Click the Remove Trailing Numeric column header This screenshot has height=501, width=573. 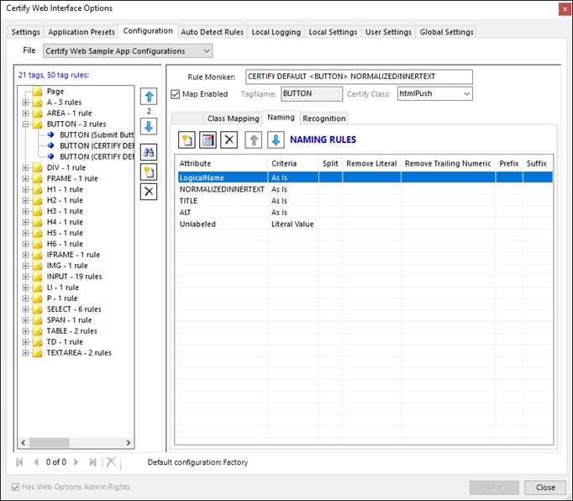pos(448,163)
